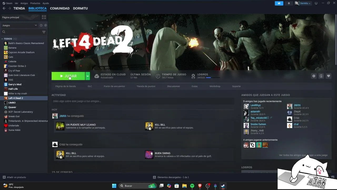Go forward with the right arrow

[9, 8]
